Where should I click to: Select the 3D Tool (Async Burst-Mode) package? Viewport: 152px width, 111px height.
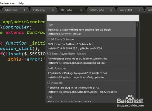[91, 59]
